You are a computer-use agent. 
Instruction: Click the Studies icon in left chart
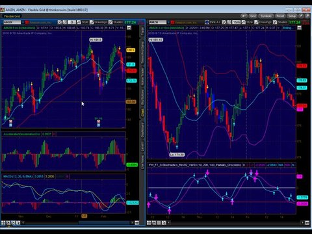click(x=110, y=22)
